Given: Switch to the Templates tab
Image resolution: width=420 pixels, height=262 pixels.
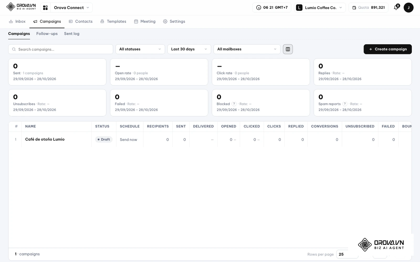Looking at the screenshot, I should 113,21.
